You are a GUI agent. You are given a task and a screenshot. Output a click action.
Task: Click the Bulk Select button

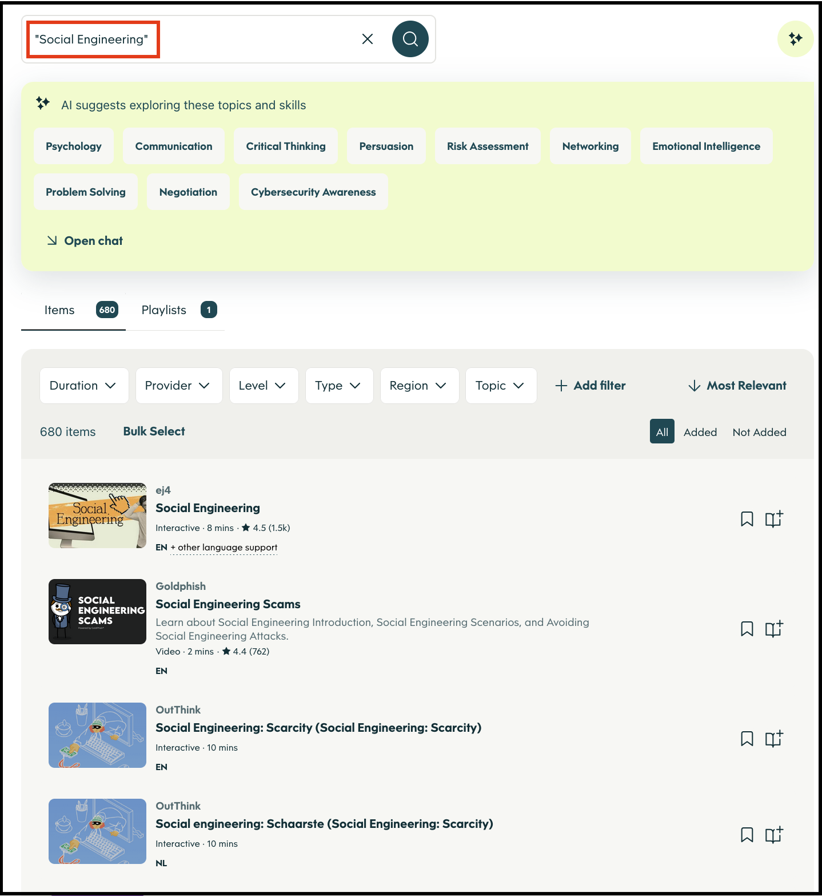click(154, 431)
